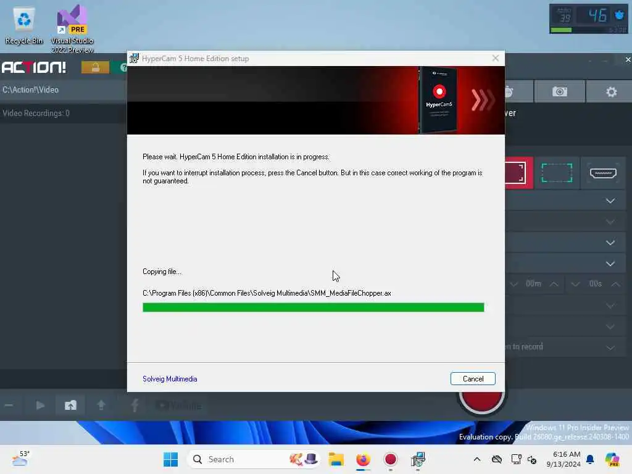
Task: Close the Action! window
Action: click(x=628, y=60)
